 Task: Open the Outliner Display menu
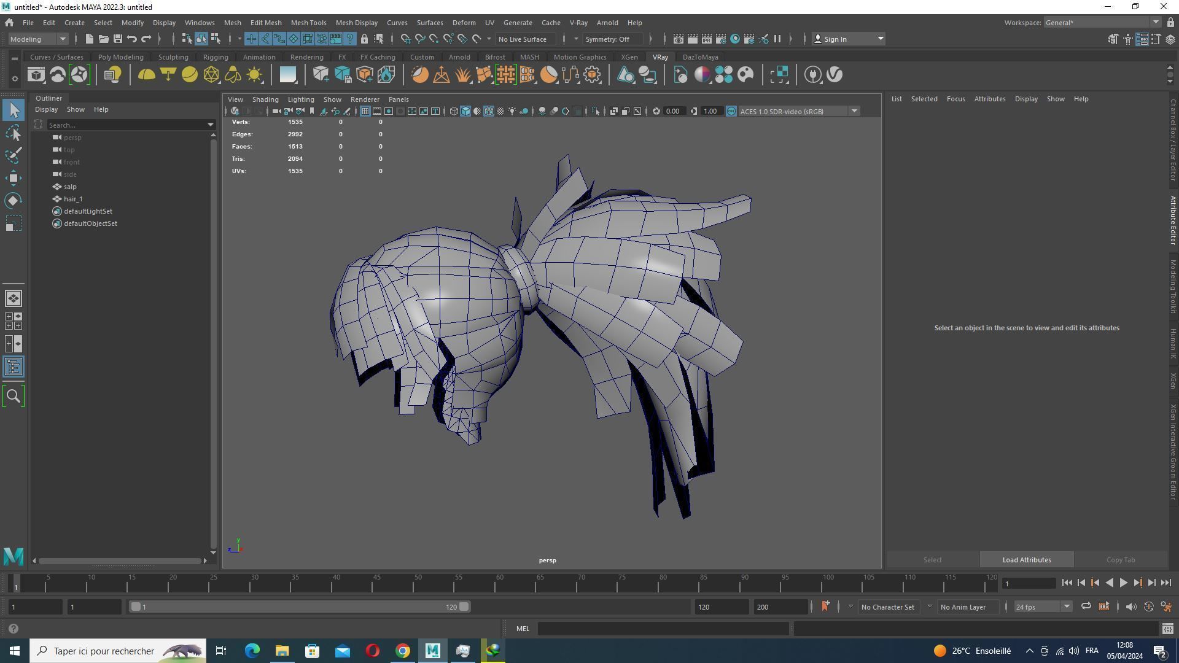click(46, 109)
